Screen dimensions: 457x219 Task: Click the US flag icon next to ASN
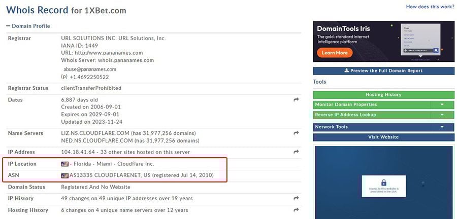point(64,176)
